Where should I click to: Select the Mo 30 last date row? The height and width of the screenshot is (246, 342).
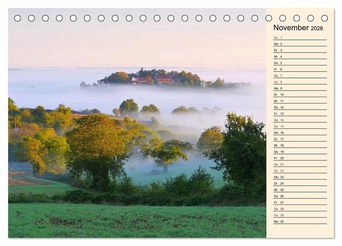click(300, 222)
